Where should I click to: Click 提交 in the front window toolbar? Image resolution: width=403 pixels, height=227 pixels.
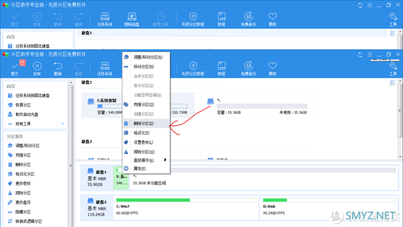click(x=15, y=69)
